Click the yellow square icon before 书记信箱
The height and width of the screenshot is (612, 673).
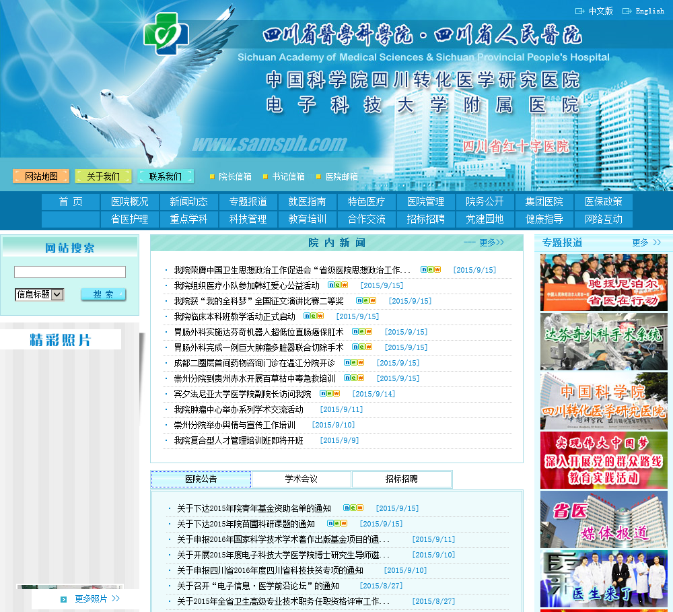point(265,176)
